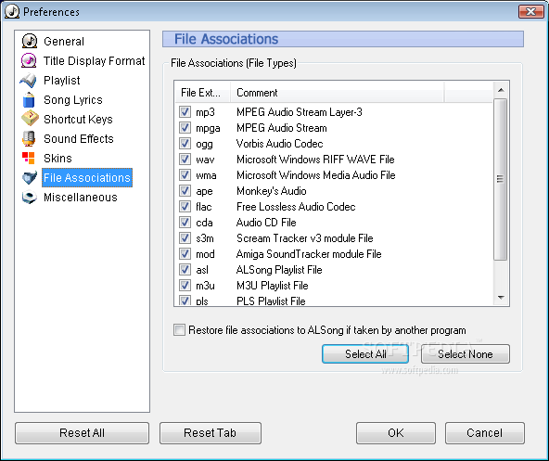Click the Reset All button
The height and width of the screenshot is (461, 549).
pos(82,433)
